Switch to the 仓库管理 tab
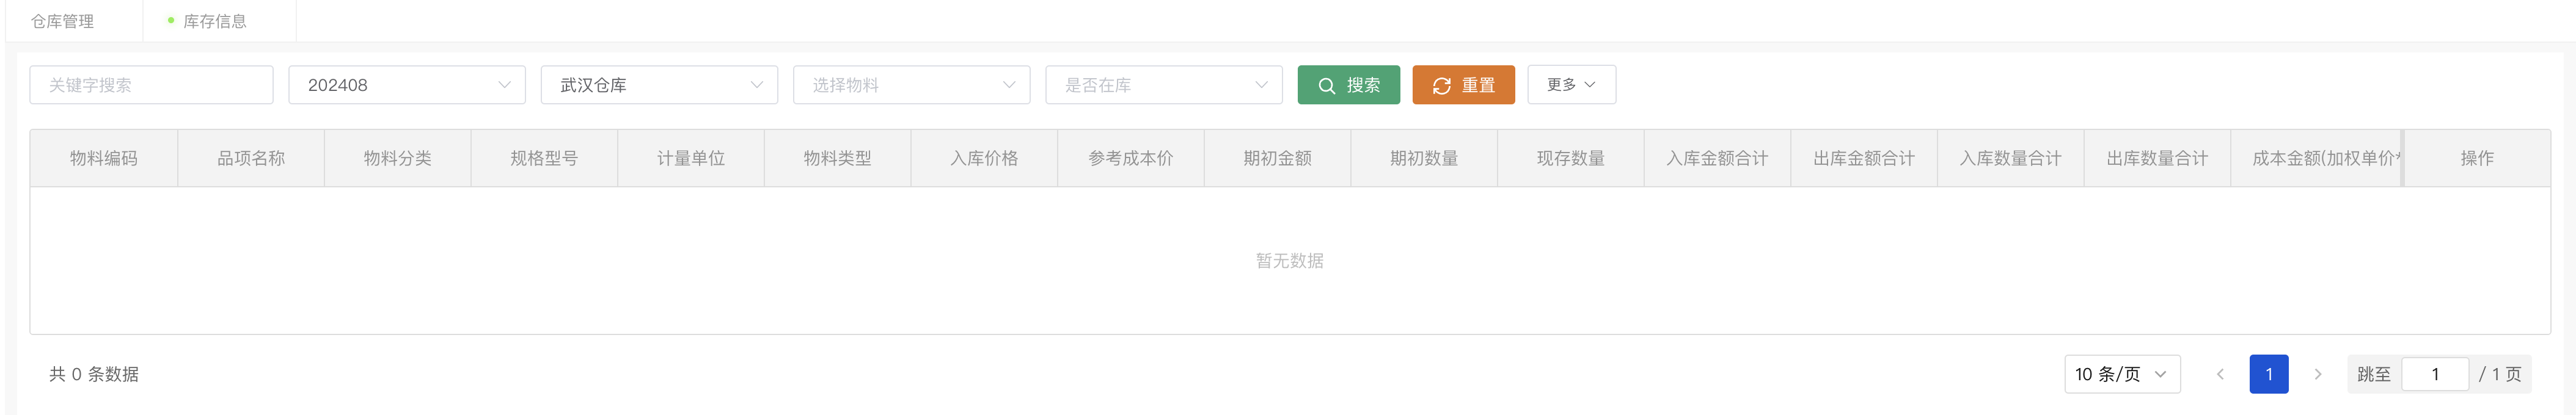The width and height of the screenshot is (2576, 415). click(62, 21)
